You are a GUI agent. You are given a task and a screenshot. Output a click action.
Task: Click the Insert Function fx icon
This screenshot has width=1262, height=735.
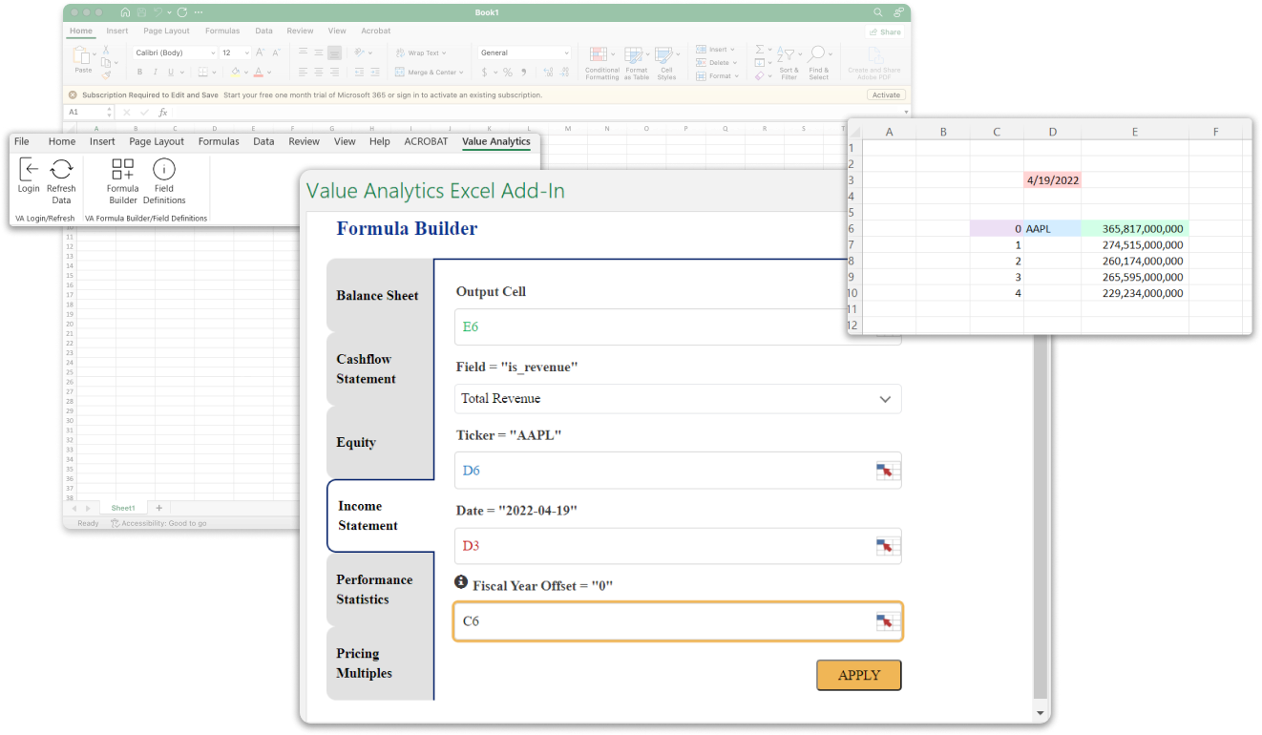163,112
